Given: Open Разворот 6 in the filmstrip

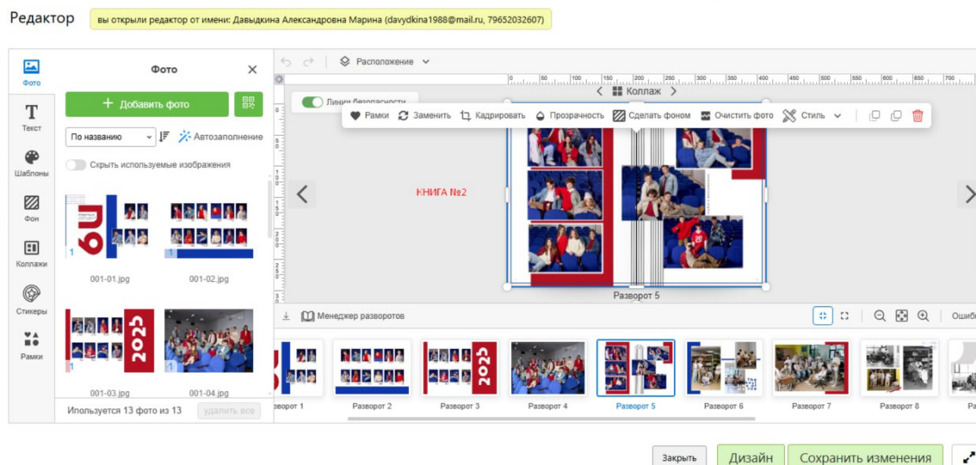Looking at the screenshot, I should pyautogui.click(x=724, y=368).
